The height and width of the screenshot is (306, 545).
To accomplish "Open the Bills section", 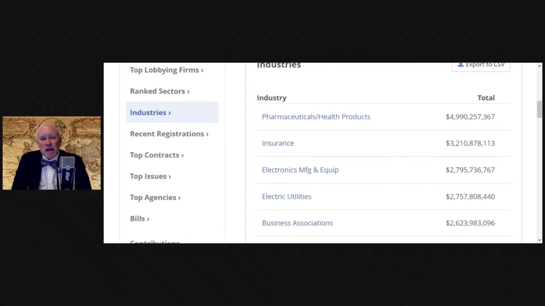I will click(x=140, y=219).
